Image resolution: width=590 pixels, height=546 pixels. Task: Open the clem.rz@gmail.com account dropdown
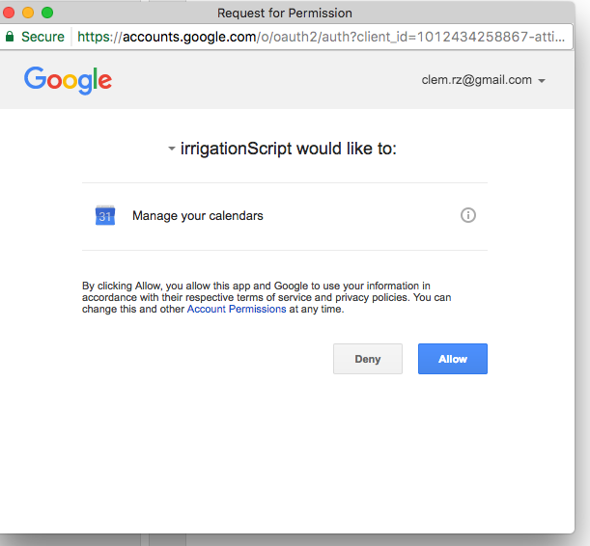pyautogui.click(x=483, y=80)
